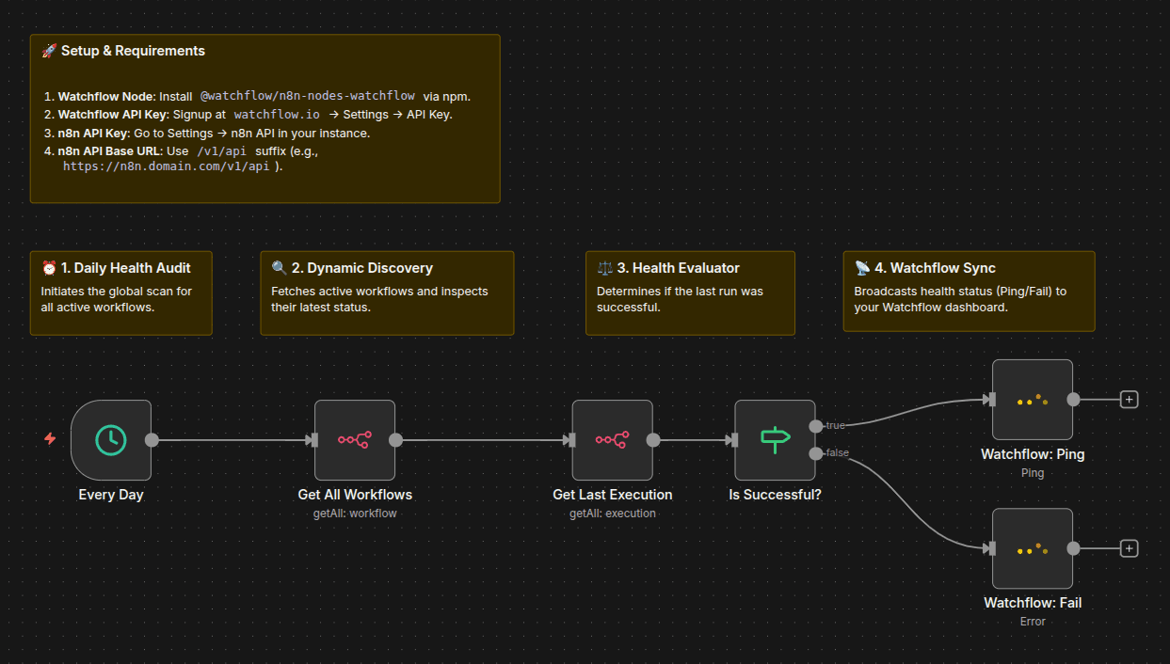Image resolution: width=1170 pixels, height=664 pixels.
Task: Click the Get All Workflows node icon
Action: click(x=354, y=439)
